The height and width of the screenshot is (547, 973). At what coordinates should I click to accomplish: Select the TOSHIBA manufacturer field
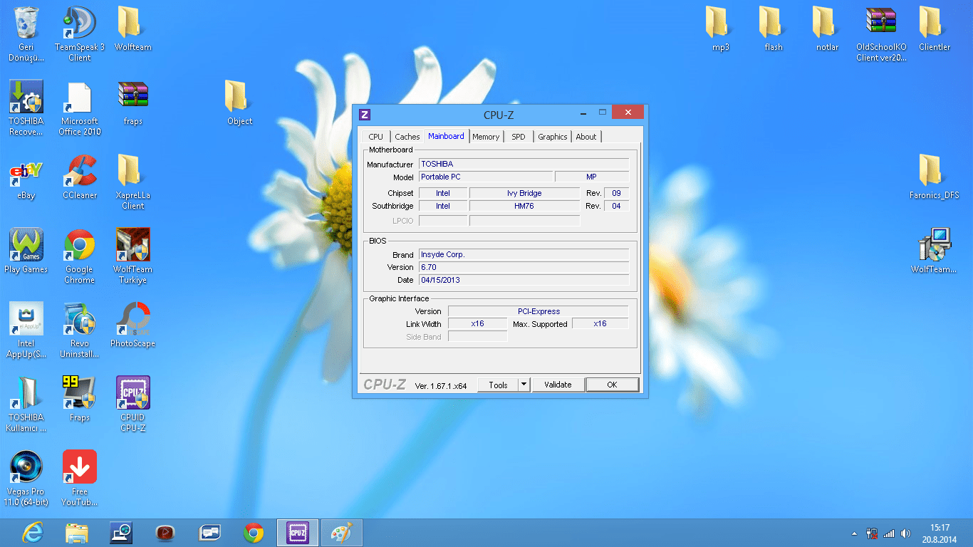[x=524, y=164]
